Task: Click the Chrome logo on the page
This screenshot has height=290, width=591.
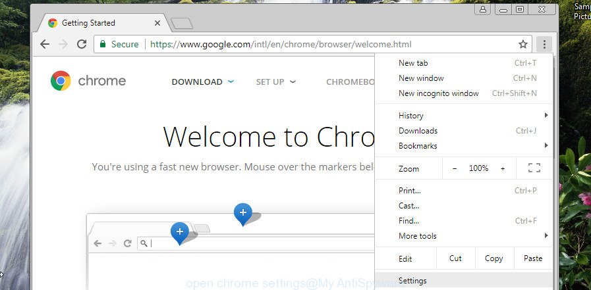Action: coord(61,81)
